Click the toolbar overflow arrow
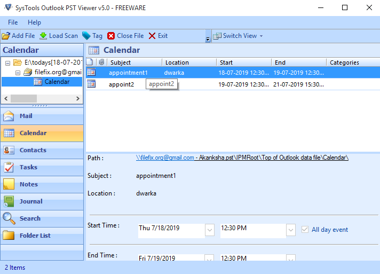Screen dimensions: 380x274 208,39
